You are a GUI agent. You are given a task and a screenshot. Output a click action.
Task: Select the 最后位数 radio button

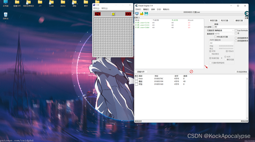(x=225, y=59)
